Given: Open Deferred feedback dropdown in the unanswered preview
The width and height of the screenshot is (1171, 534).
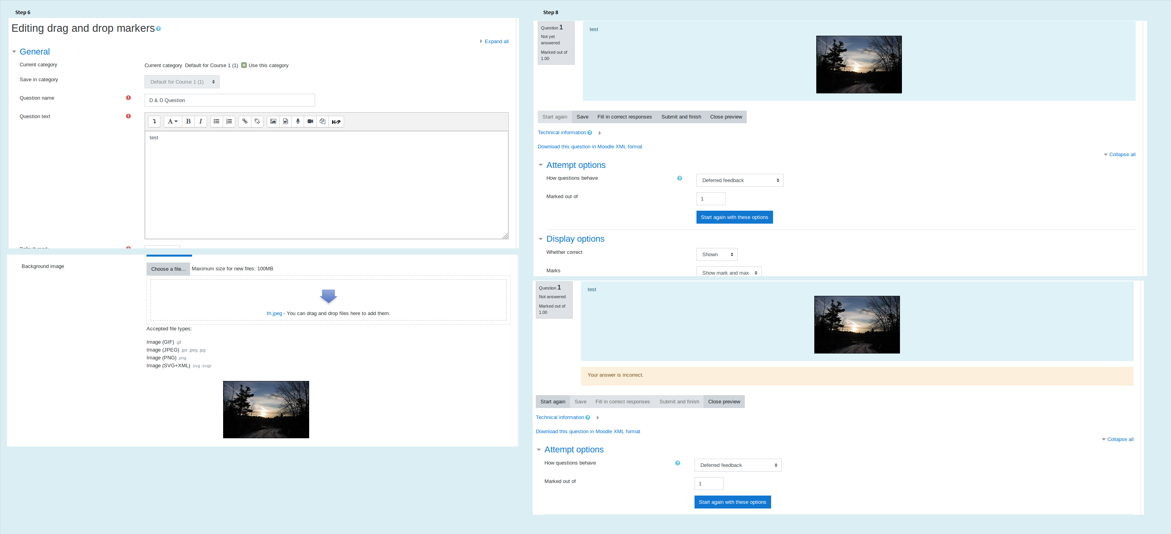Looking at the screenshot, I should [740, 180].
